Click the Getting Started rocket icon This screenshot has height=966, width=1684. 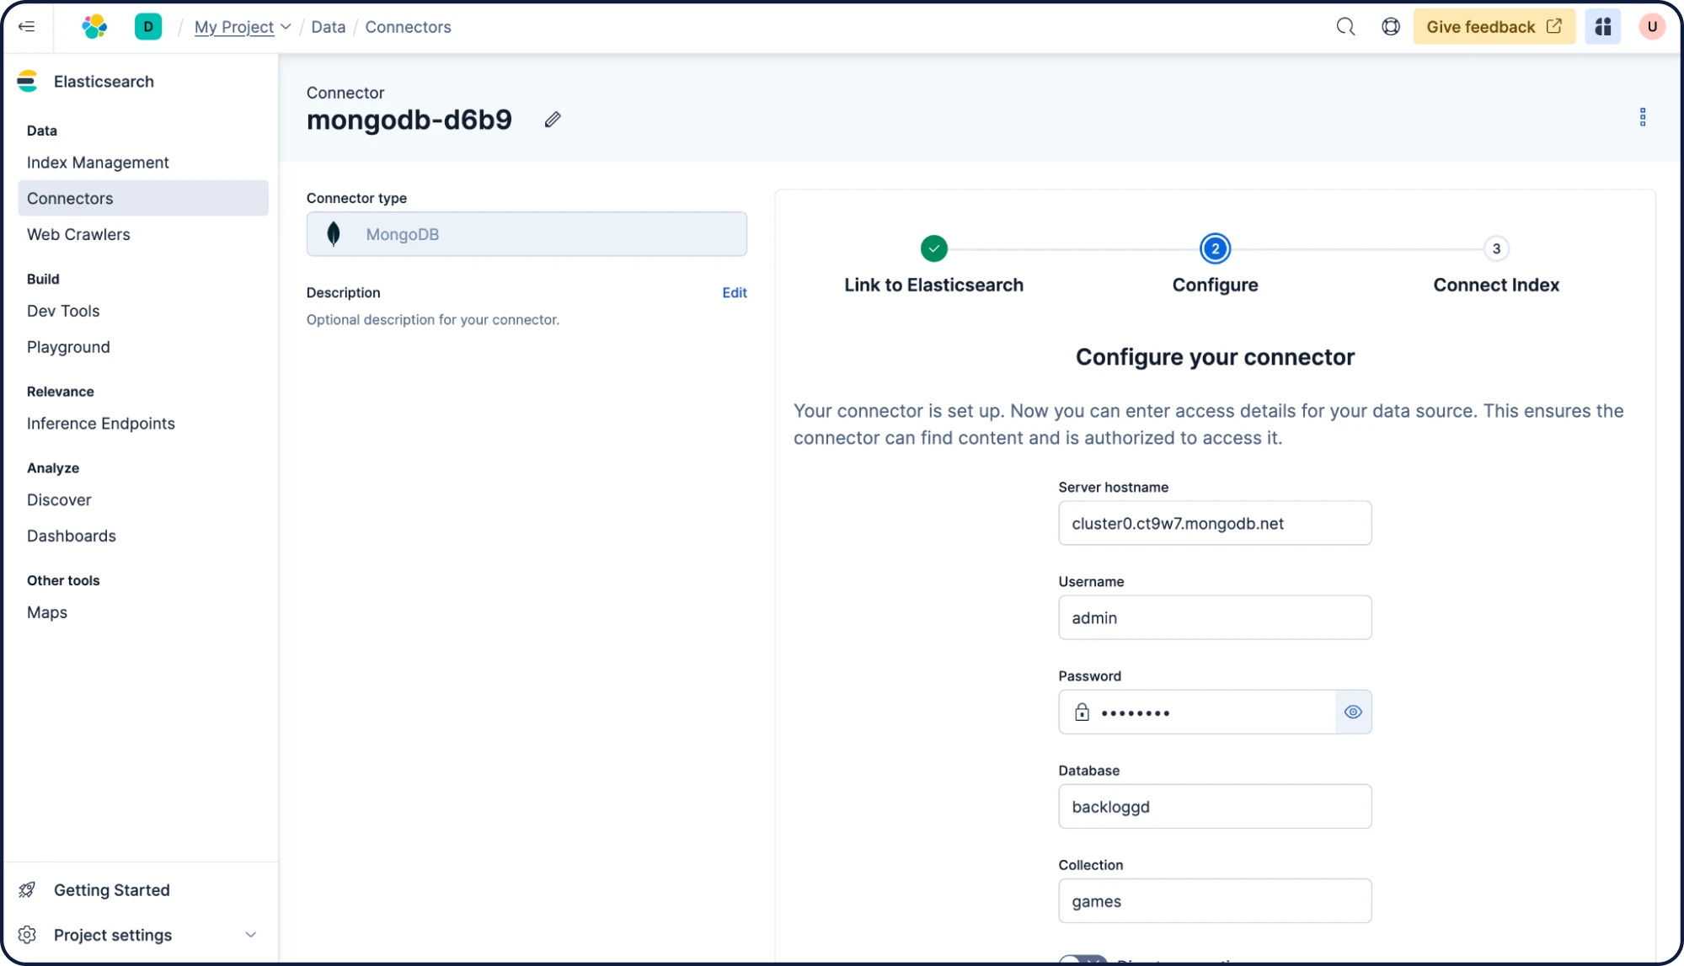(x=27, y=890)
